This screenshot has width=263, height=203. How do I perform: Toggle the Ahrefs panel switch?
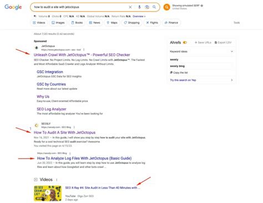click(185, 43)
